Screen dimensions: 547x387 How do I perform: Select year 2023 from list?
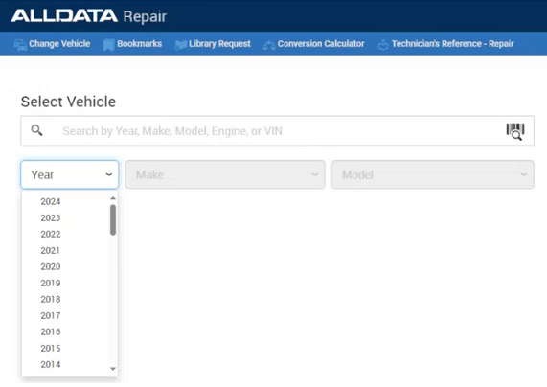(51, 217)
